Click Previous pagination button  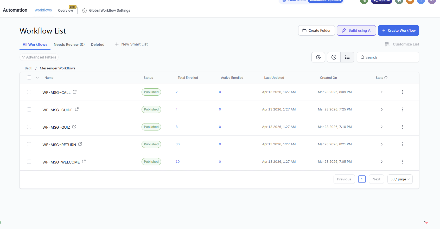pos(344,179)
